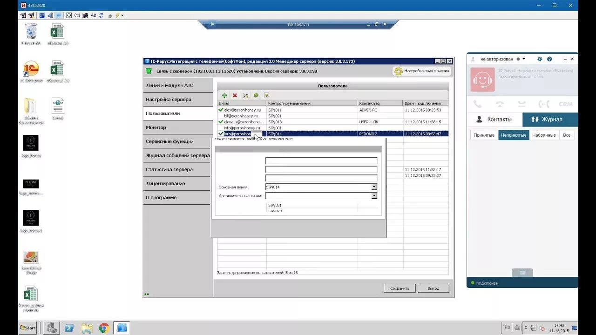Screen dimensions: 596x335
Task: Click the fullscreen arrows icon in remote toolbar
Action: click(69, 15)
